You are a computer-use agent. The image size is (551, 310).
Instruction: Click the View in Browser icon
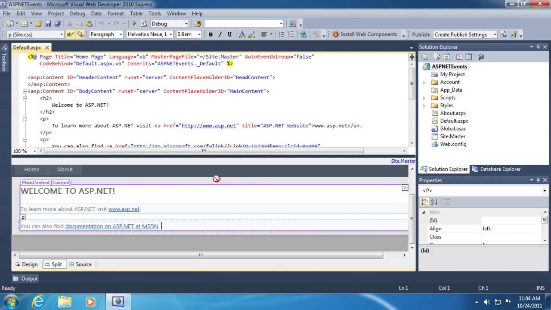pyautogui.click(x=144, y=24)
